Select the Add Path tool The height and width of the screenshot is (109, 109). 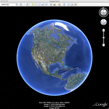(40, 4)
